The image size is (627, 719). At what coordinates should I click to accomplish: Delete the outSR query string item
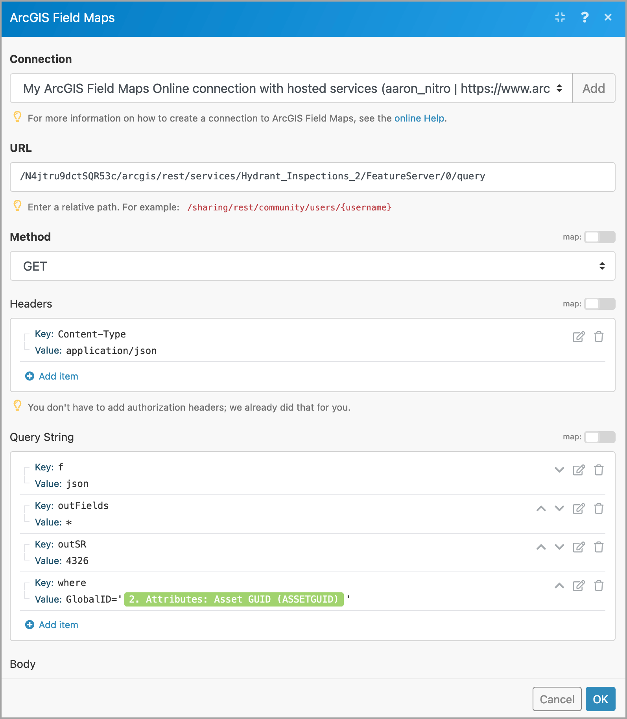pos(599,547)
